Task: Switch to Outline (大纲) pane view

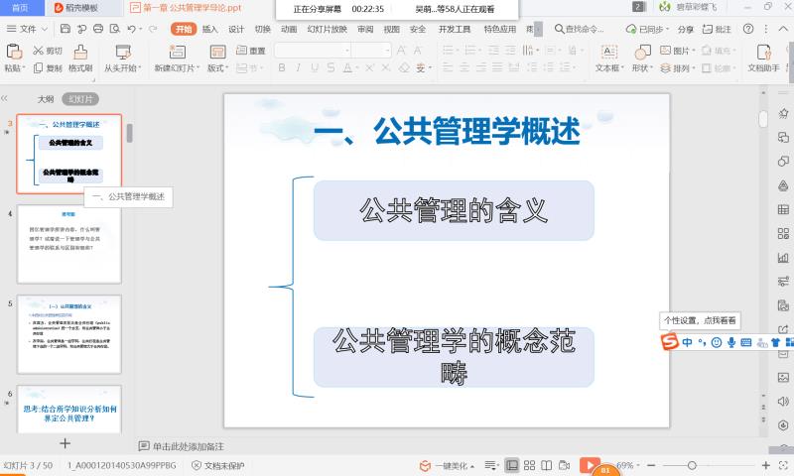Action: point(46,99)
